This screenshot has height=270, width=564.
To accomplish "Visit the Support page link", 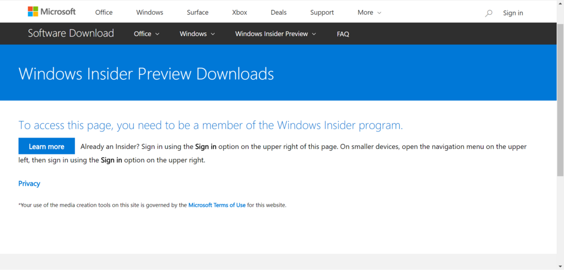I will pyautogui.click(x=322, y=13).
